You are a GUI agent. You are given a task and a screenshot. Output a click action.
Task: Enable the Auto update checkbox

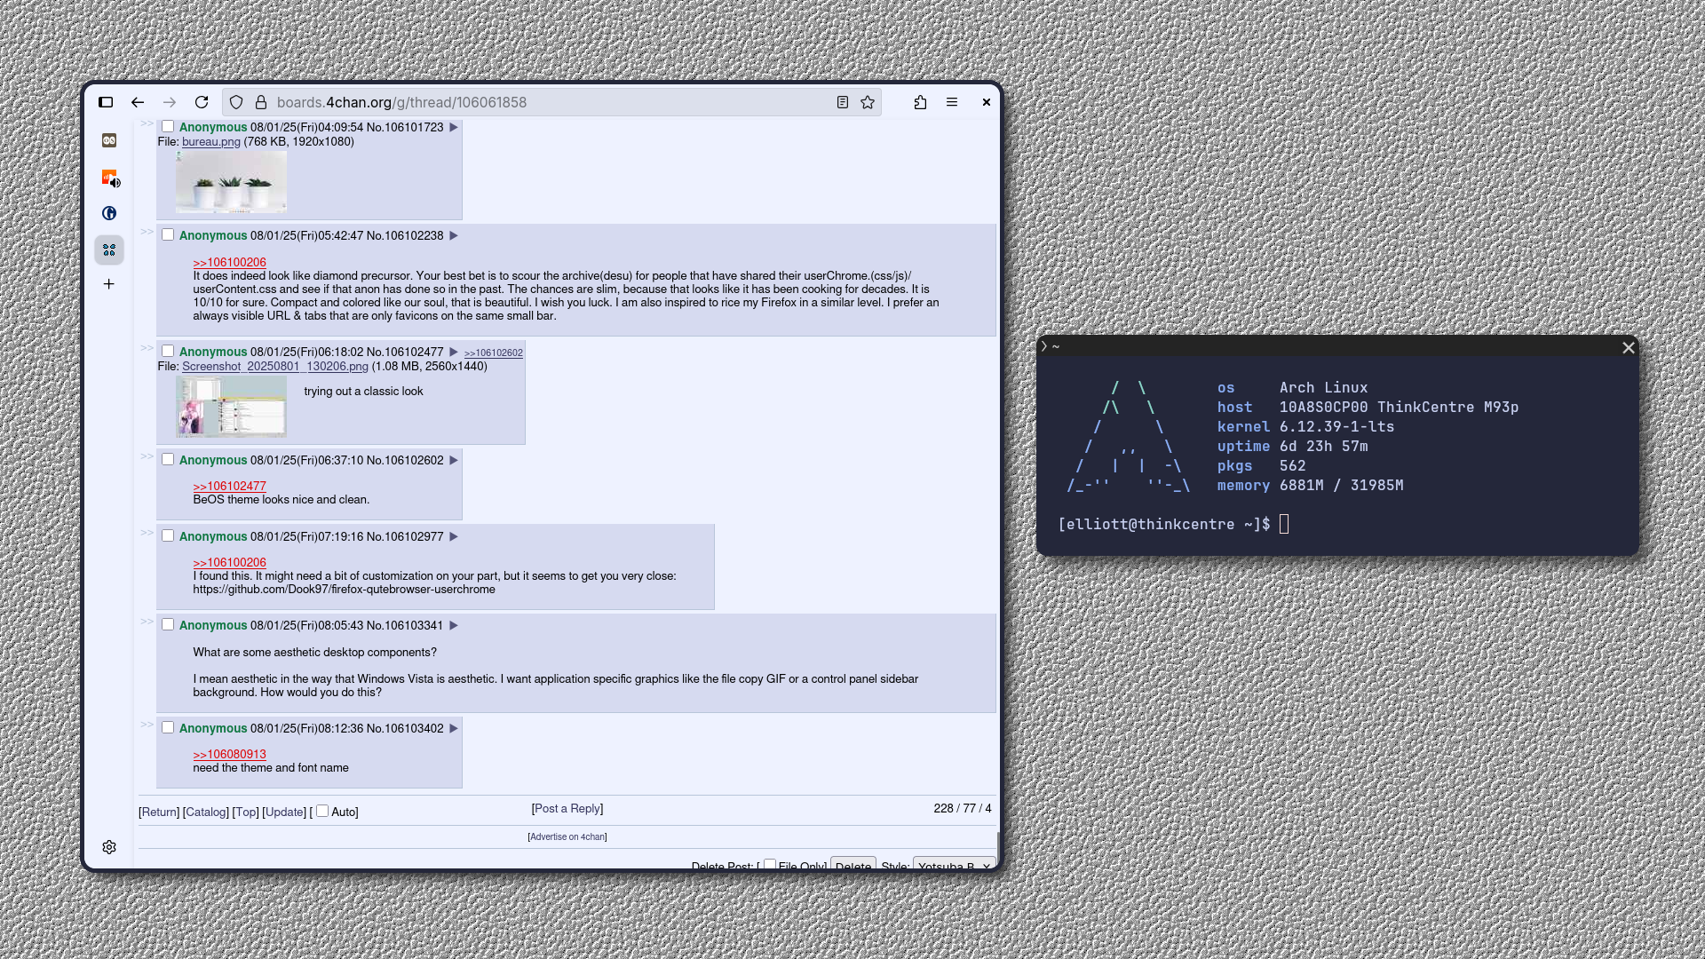click(x=322, y=811)
